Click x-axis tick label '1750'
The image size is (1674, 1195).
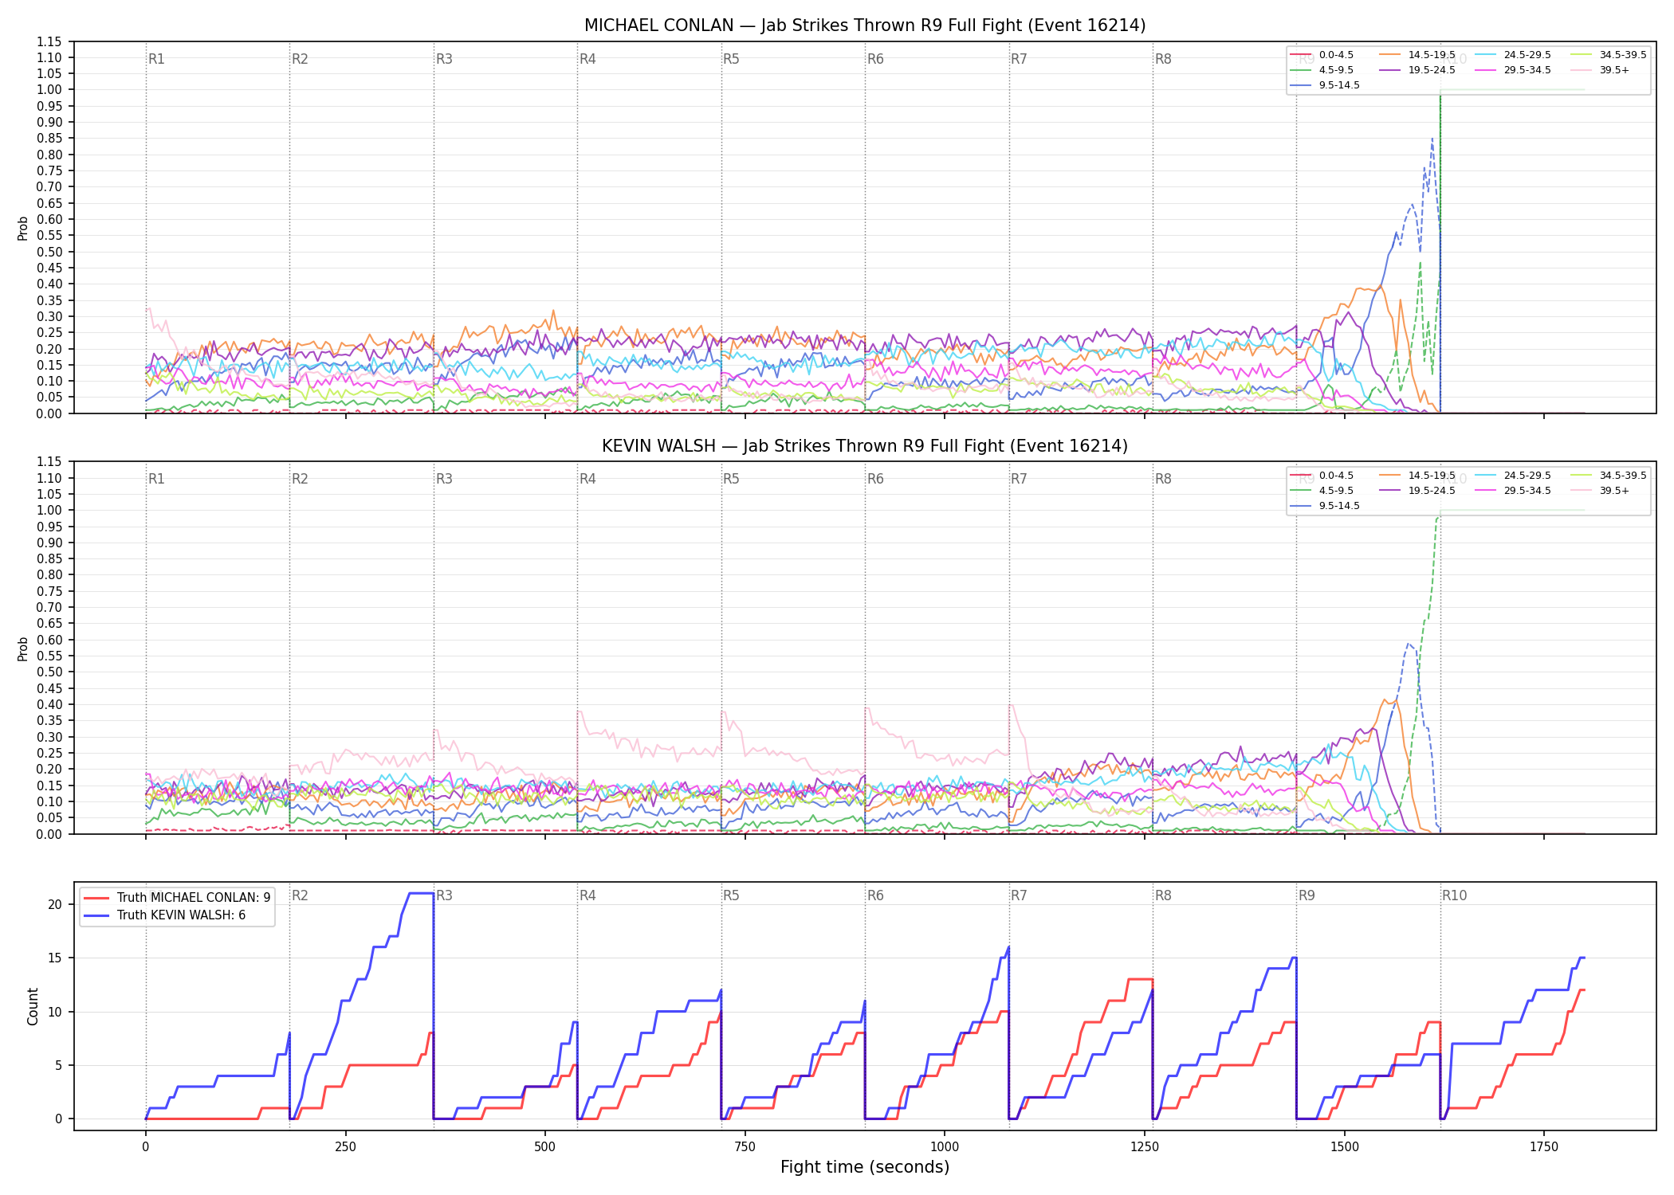tap(1544, 1147)
